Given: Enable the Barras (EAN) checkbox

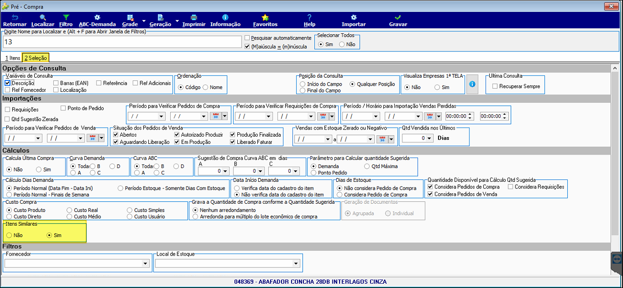Looking at the screenshot, I should point(56,83).
